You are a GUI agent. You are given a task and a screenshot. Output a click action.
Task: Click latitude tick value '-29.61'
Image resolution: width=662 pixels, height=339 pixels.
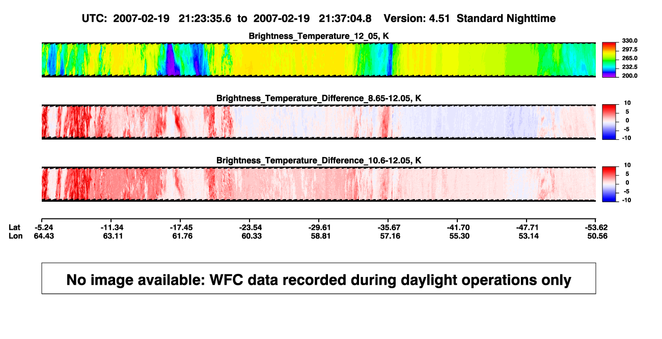(321, 227)
